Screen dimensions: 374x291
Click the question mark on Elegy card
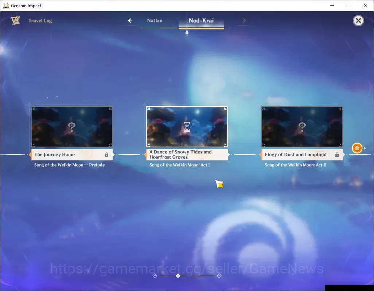[x=302, y=127]
